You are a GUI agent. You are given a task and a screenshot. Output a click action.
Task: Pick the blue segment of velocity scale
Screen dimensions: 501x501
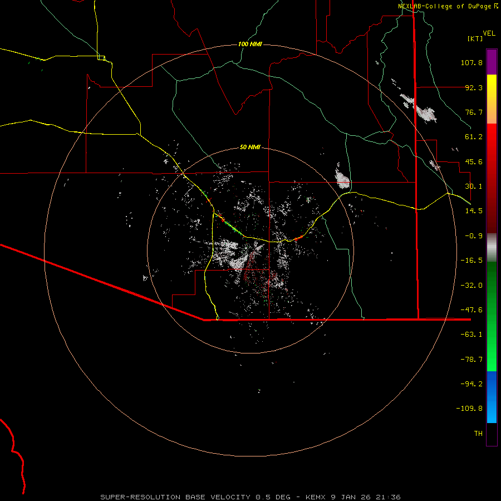[492, 397]
